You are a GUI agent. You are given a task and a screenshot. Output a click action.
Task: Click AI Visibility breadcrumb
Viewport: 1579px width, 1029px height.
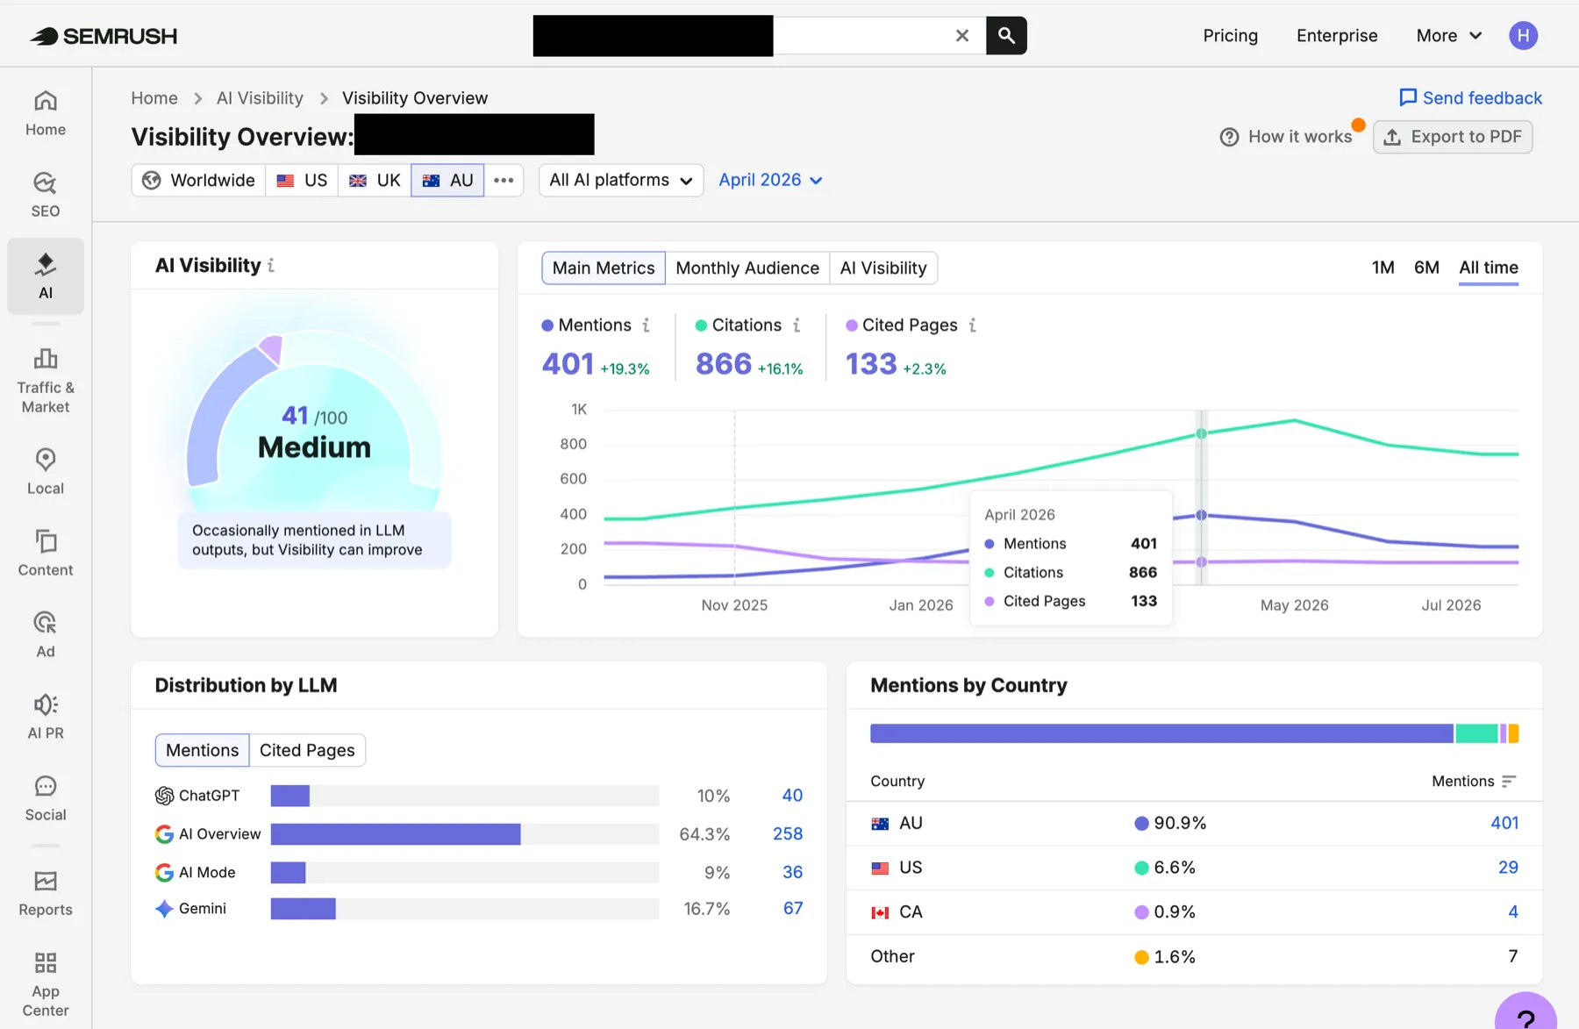260,98
